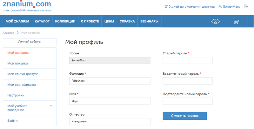Open Мои покупки in the sidebar

click(x=17, y=63)
